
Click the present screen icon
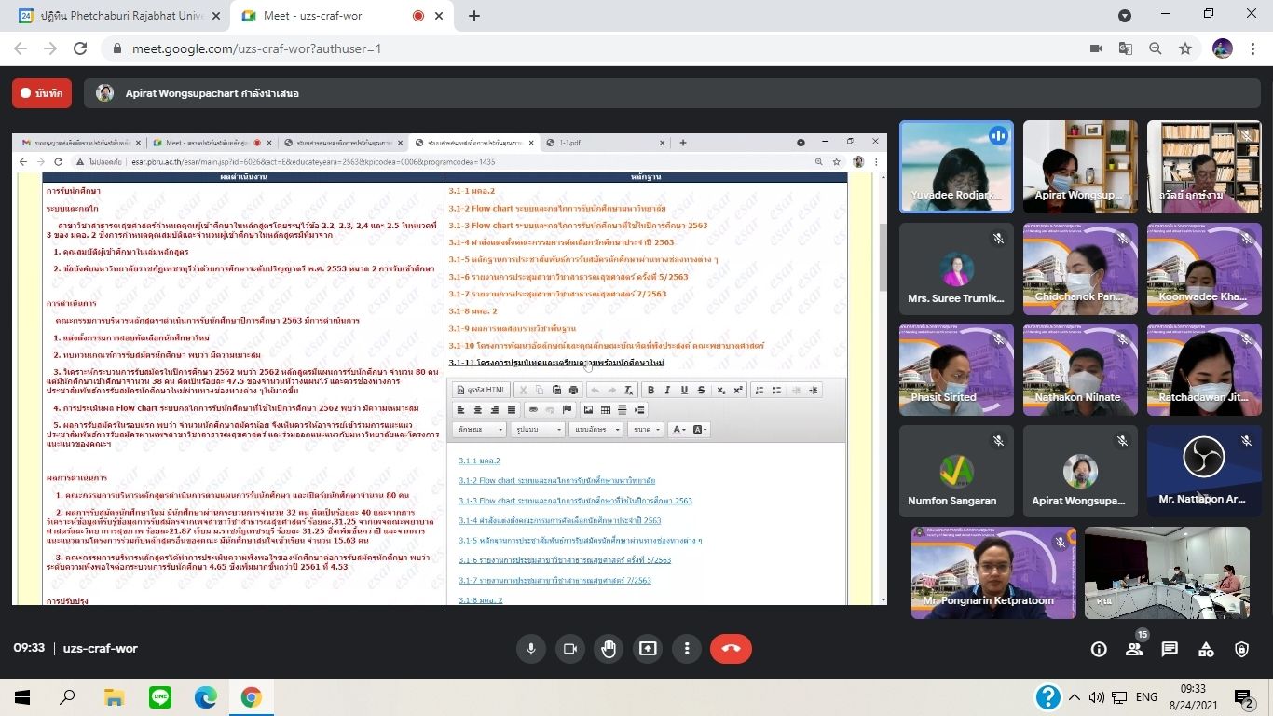click(x=648, y=649)
